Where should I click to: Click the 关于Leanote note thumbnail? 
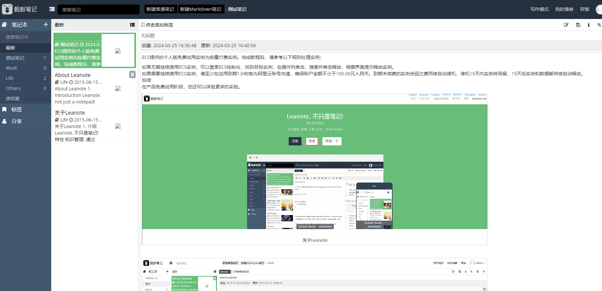click(118, 126)
